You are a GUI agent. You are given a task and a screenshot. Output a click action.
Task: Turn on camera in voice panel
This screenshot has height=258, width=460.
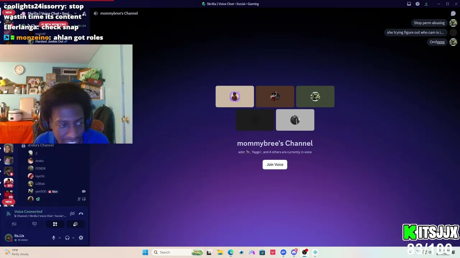14,224
